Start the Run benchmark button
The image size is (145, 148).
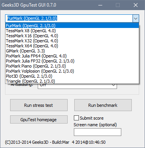click(x=103, y=105)
